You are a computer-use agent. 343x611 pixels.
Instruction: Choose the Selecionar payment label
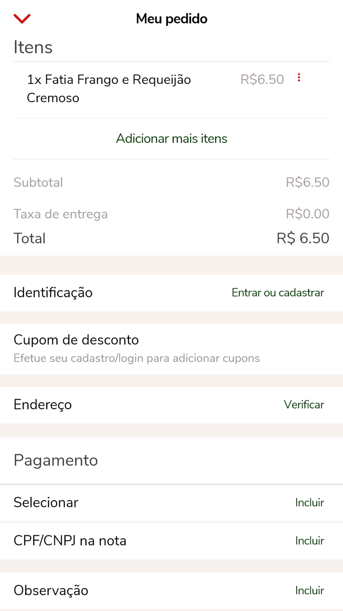(x=46, y=502)
